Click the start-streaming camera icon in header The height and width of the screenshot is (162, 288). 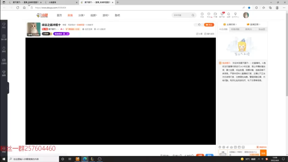pyautogui.click(x=215, y=15)
